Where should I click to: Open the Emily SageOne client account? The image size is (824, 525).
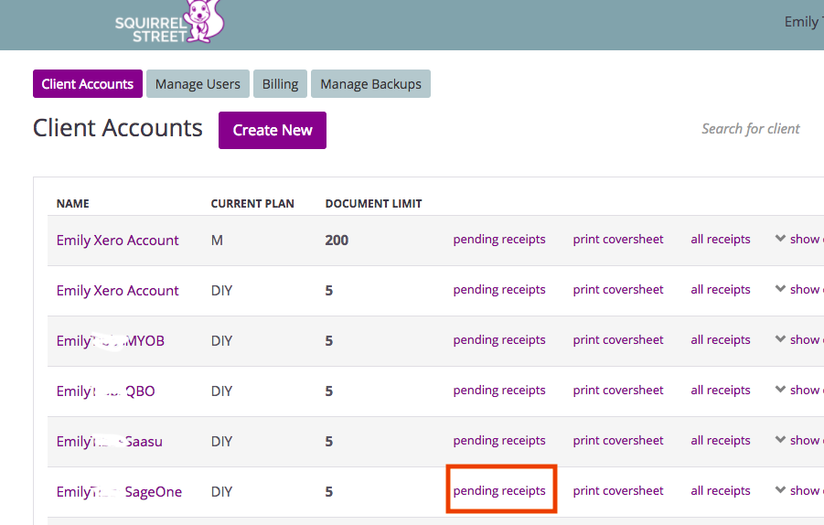(x=119, y=492)
